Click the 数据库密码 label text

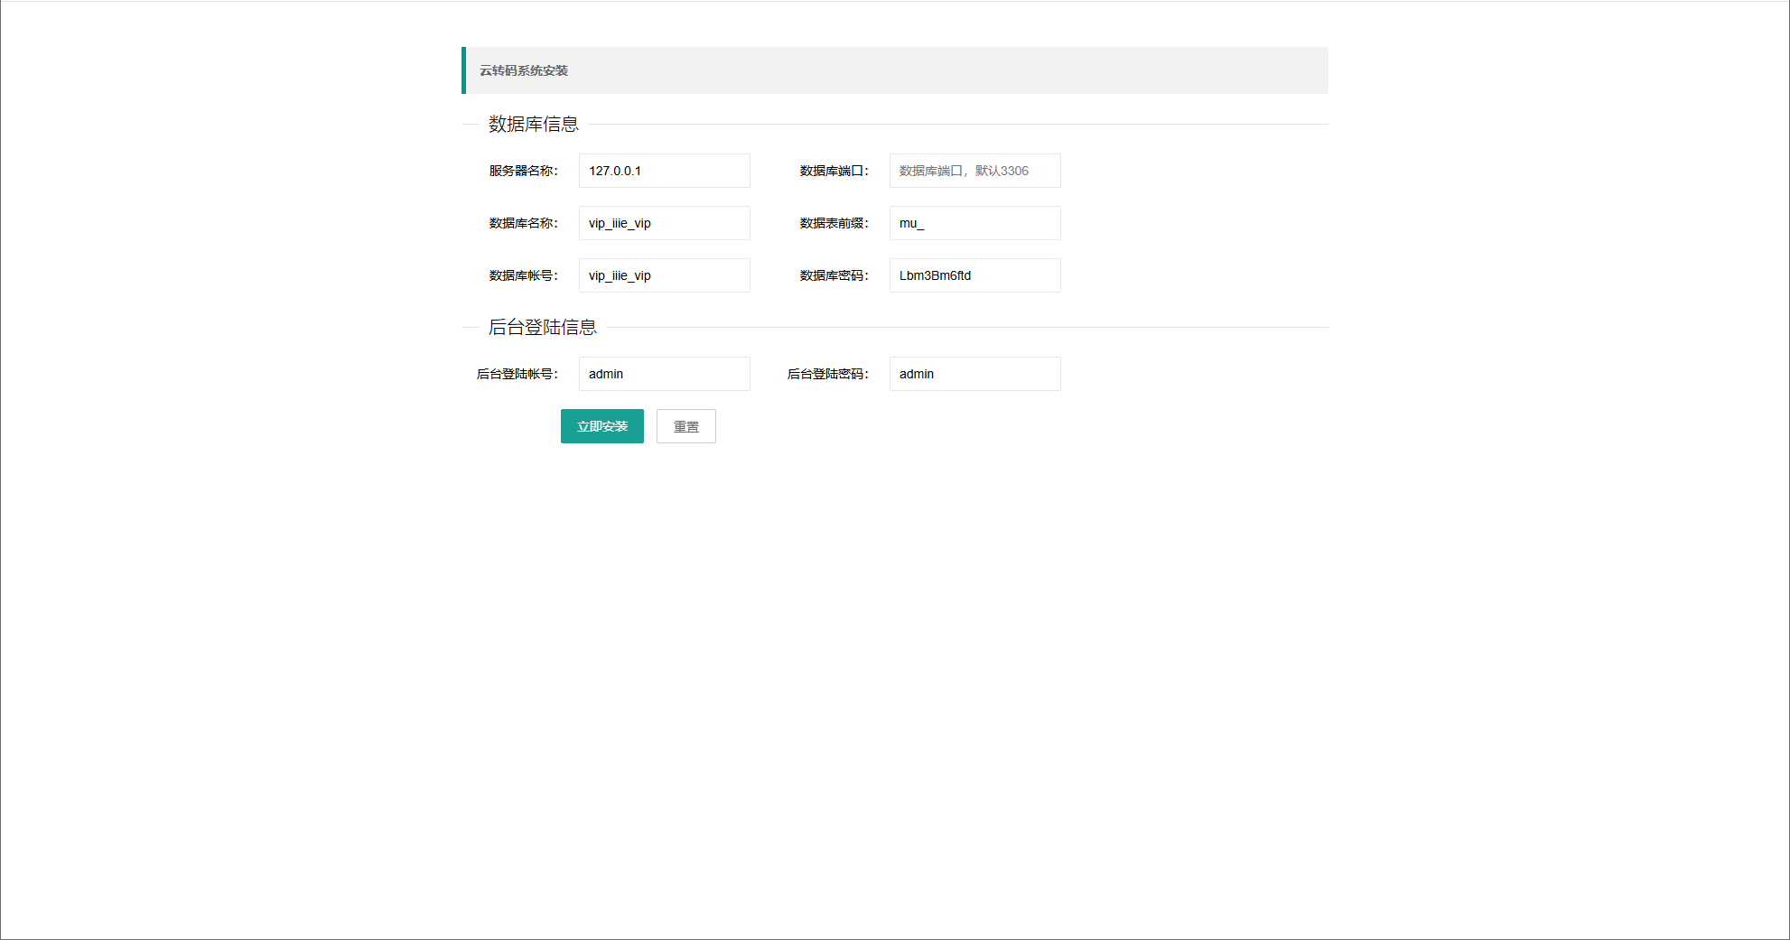tap(834, 275)
